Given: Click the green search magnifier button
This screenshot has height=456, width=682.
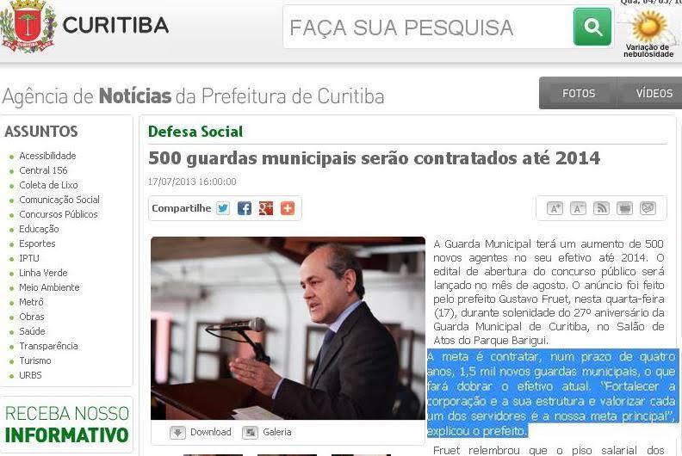Looking at the screenshot, I should (x=592, y=27).
